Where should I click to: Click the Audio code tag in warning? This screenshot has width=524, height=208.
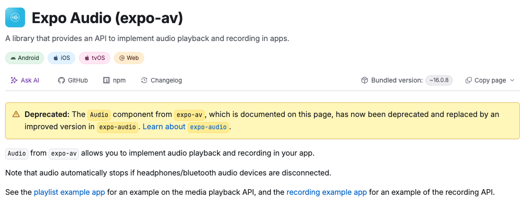point(99,115)
